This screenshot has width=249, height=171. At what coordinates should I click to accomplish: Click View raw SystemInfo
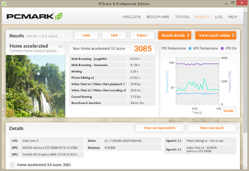coord(159,128)
